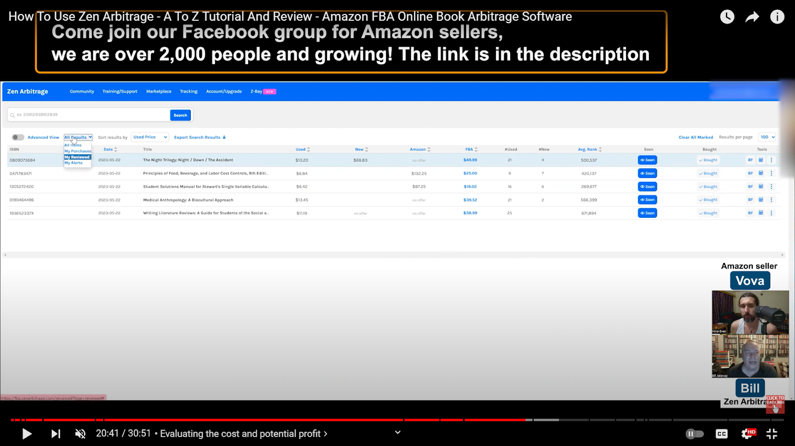Click BF tool for The Night Trilogy row

[750, 160]
